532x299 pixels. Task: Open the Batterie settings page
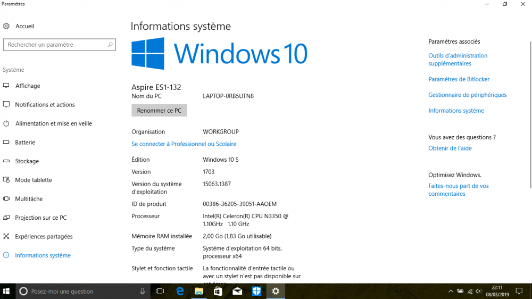point(25,142)
